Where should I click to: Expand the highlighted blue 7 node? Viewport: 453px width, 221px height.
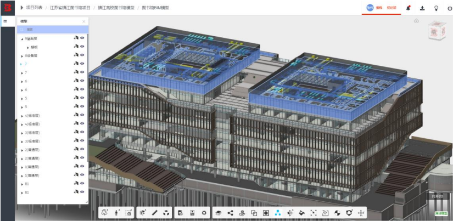click(21, 64)
